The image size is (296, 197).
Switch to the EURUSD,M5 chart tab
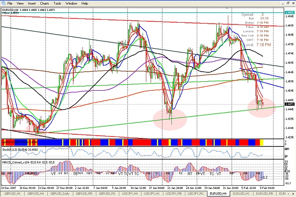click(x=264, y=193)
